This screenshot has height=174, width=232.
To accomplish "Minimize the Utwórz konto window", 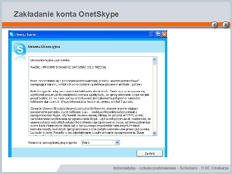I will (x=152, y=34).
